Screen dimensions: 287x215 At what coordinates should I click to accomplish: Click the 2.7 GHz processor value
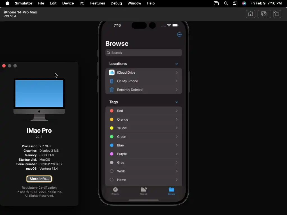point(45,146)
